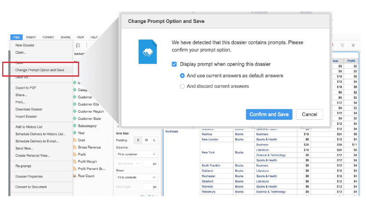Click the green Year attribute icon
This screenshot has width=366, height=204.
75,133
